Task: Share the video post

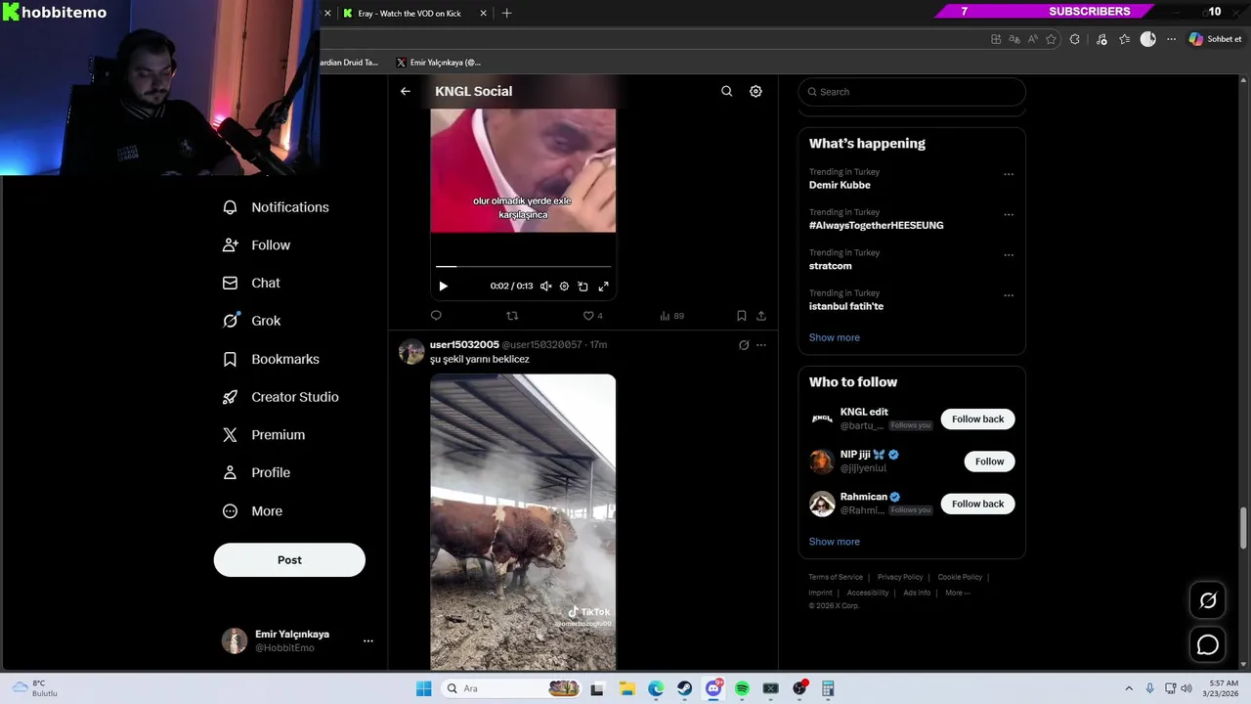Action: click(761, 316)
